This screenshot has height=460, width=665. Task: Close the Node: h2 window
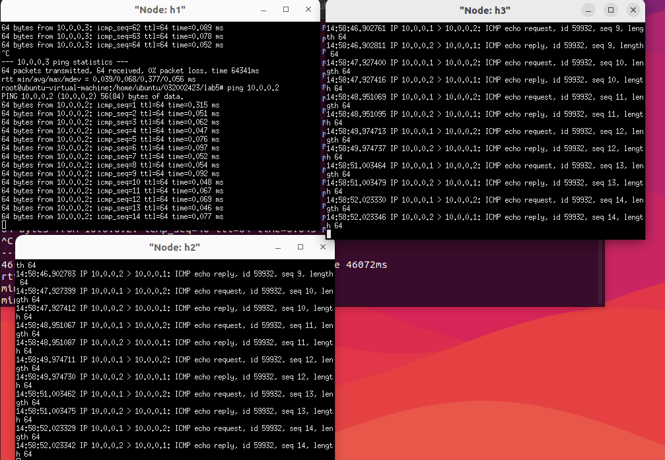[323, 247]
